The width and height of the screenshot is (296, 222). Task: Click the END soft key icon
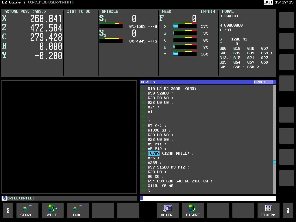pyautogui.click(x=77, y=210)
